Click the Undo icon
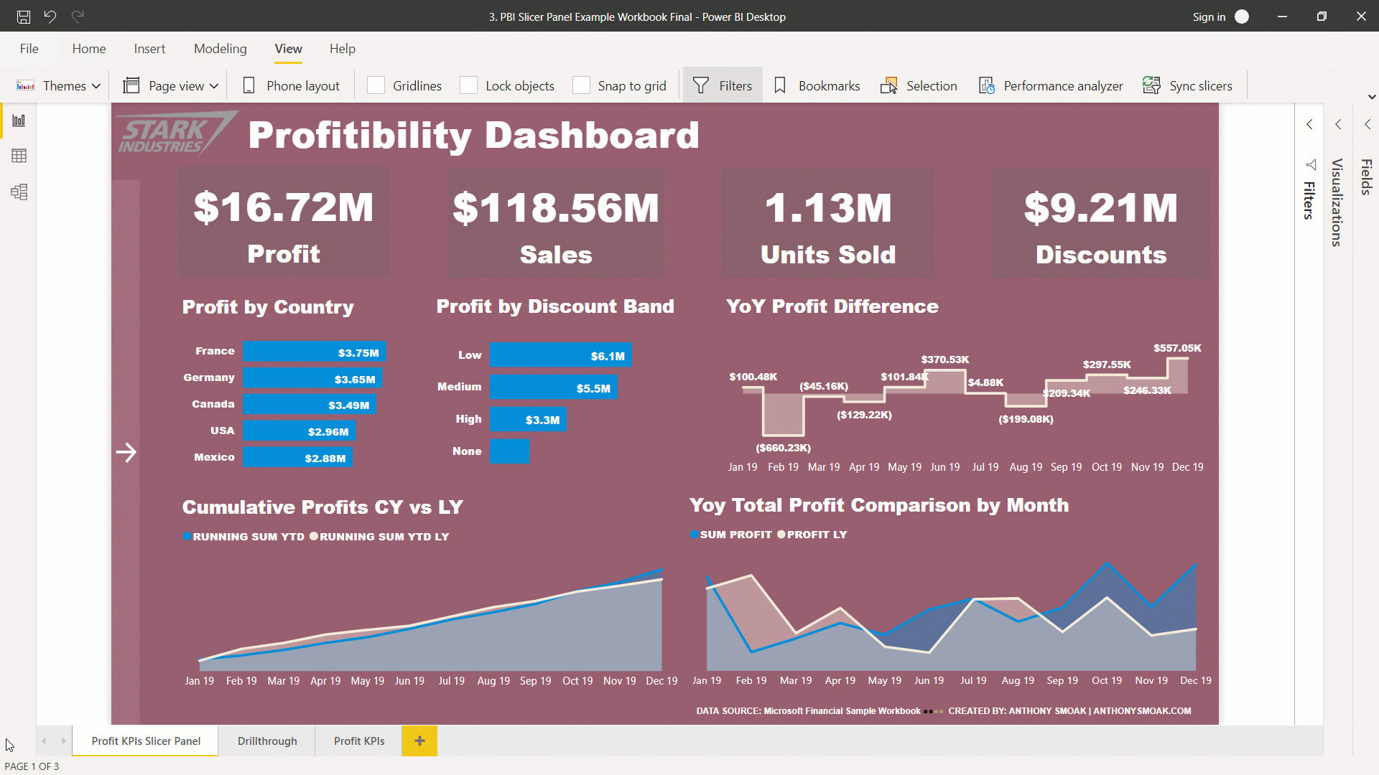Screen dimensions: 1379x775 coord(50,17)
